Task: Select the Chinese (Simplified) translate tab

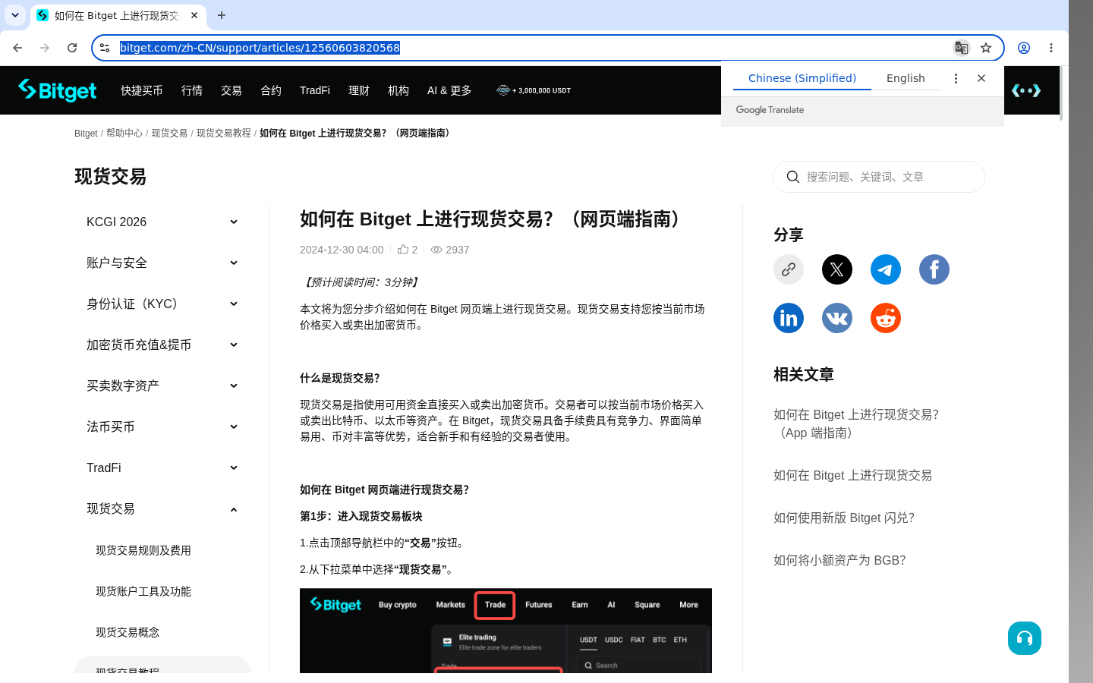Action: point(802,78)
